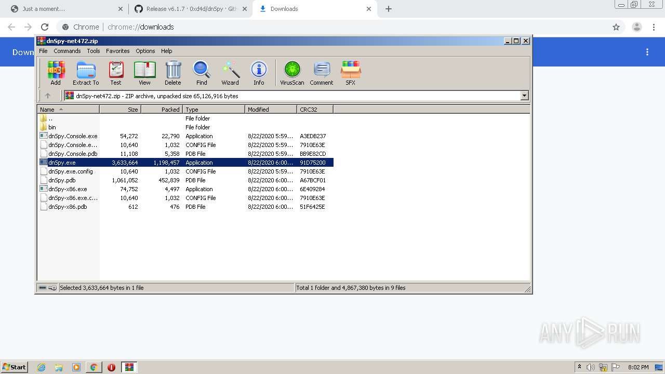
Task: Show archive Info
Action: click(x=259, y=73)
